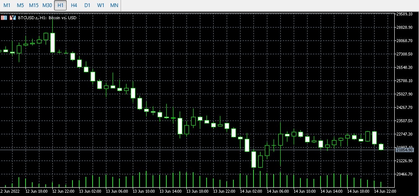Viewport: 419px width, 196px height.
Task: Click the red-white chart icon beside BTCUSD label
Action: pyautogui.click(x=13, y=18)
